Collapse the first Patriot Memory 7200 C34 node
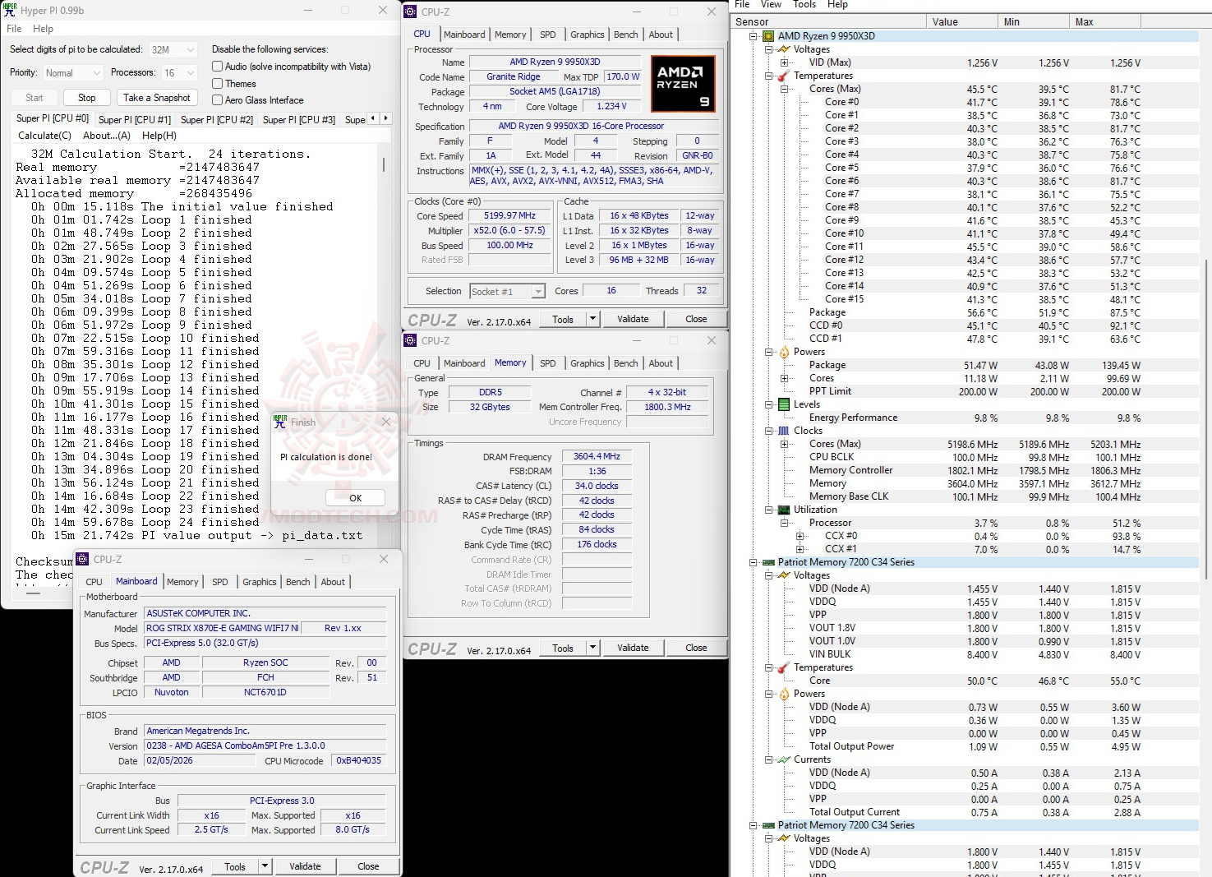The height and width of the screenshot is (877, 1212). [x=753, y=562]
